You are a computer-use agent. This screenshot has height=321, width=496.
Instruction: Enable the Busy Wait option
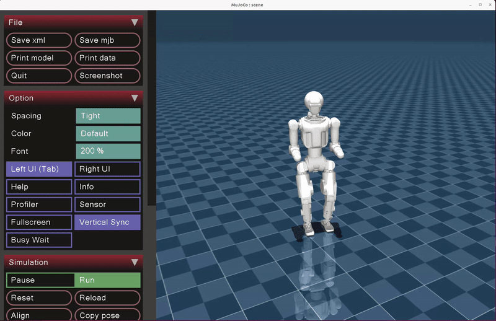(39, 240)
